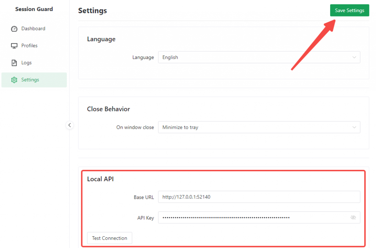Click inside the masked API Key field
Image resolution: width=376 pixels, height=248 pixels.
tap(253, 218)
